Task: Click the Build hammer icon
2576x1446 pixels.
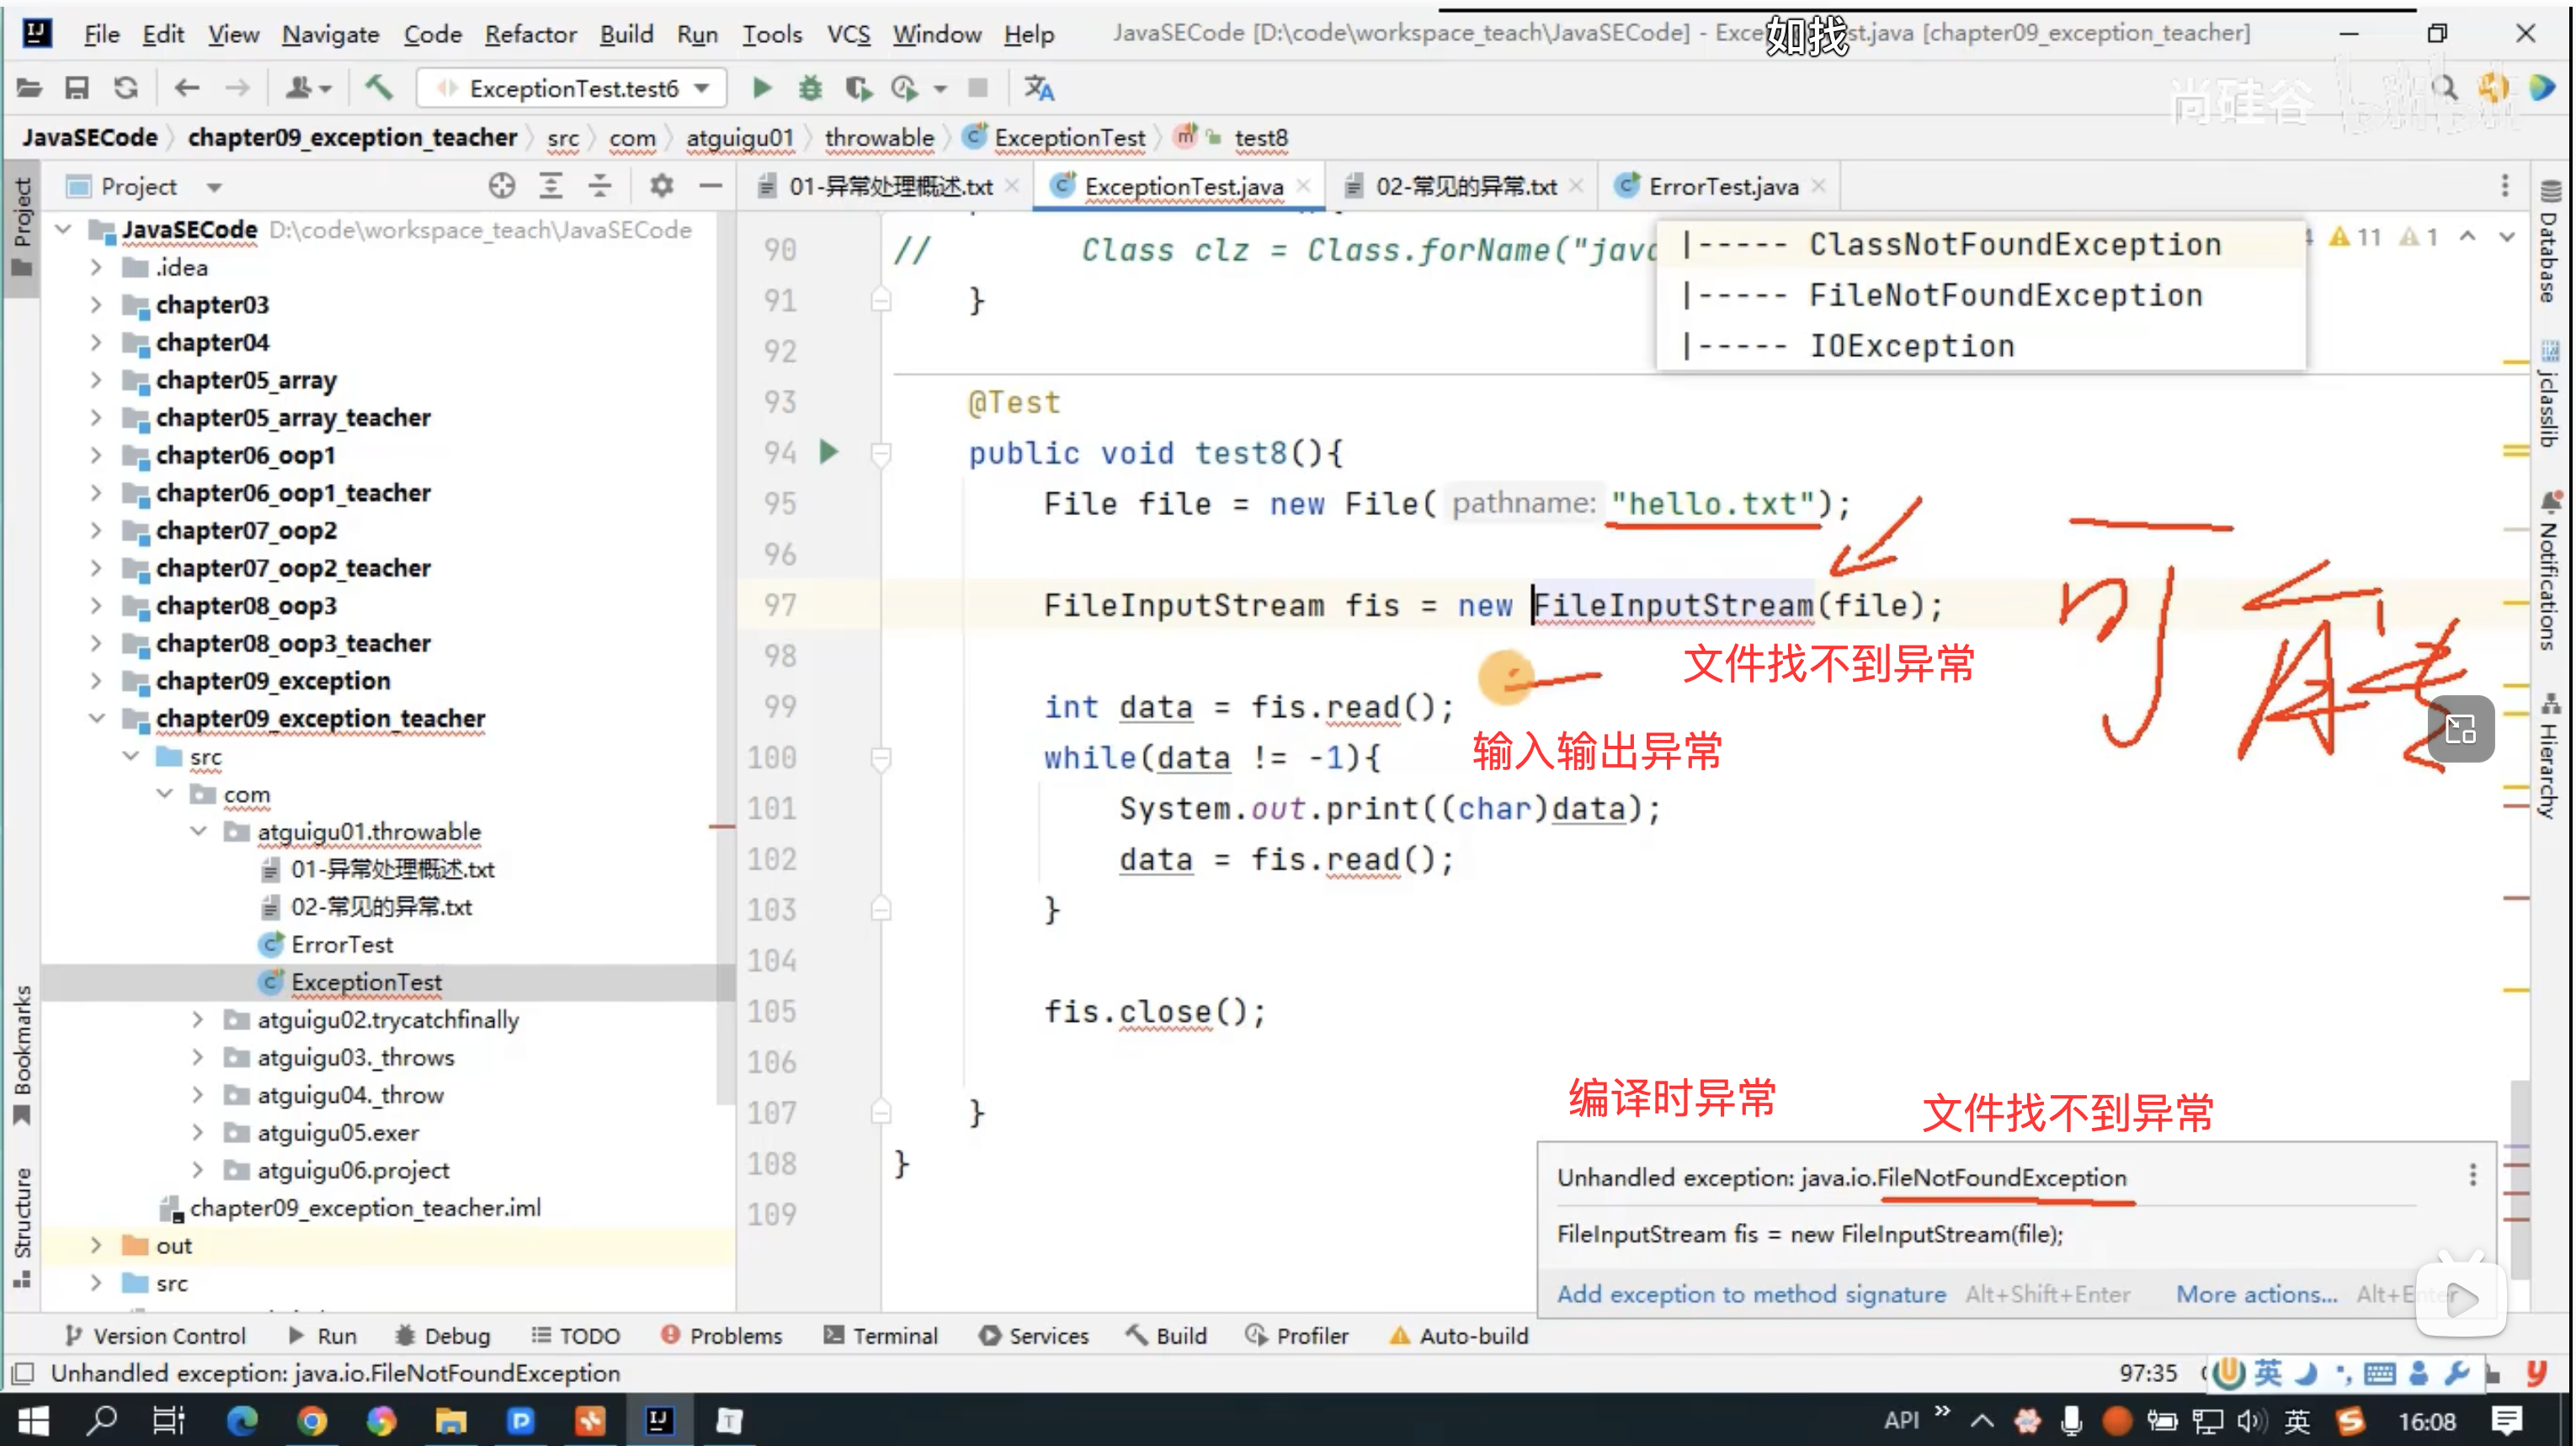Action: (378, 88)
